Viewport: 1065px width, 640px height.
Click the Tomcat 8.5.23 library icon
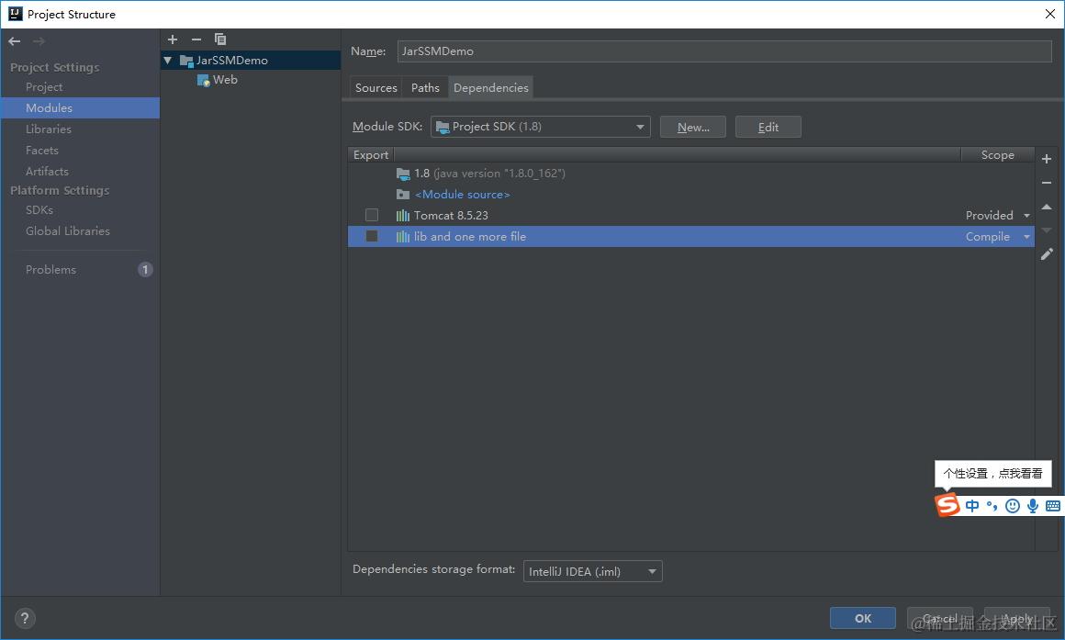(403, 216)
